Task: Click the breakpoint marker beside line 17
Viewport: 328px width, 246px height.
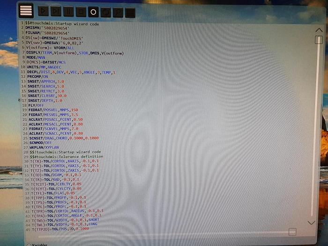Action: [20, 100]
